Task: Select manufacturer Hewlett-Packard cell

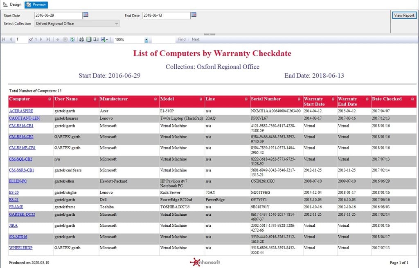Action: tap(114, 181)
